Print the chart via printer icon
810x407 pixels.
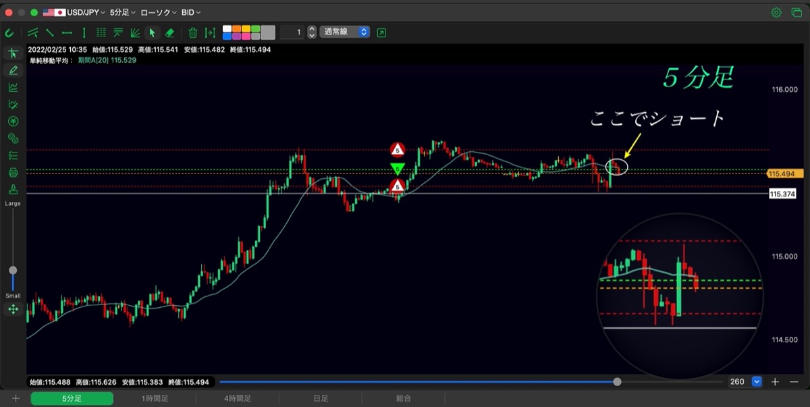click(13, 172)
